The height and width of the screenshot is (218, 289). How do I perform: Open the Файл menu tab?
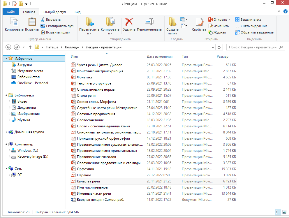11,12
